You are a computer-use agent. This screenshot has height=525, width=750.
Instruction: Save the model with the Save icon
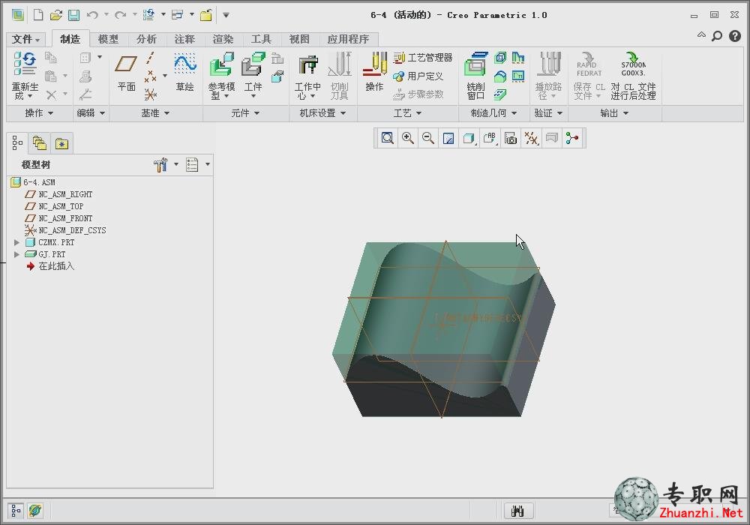[73, 15]
